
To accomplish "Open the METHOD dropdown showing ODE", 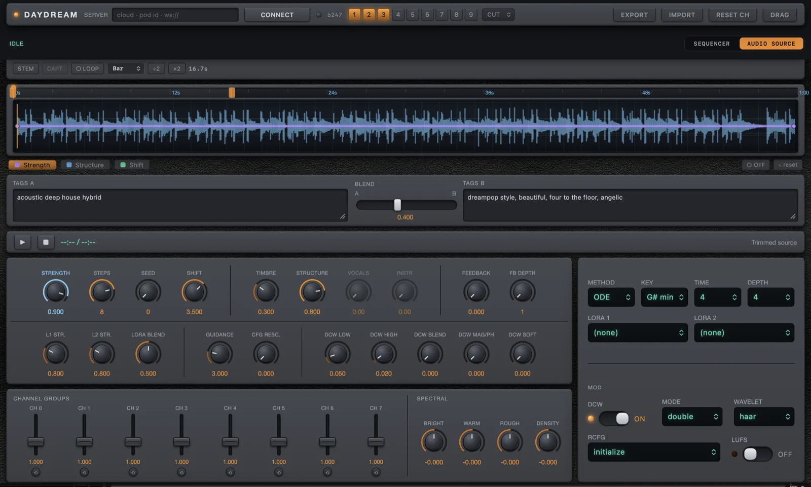I will click(611, 297).
